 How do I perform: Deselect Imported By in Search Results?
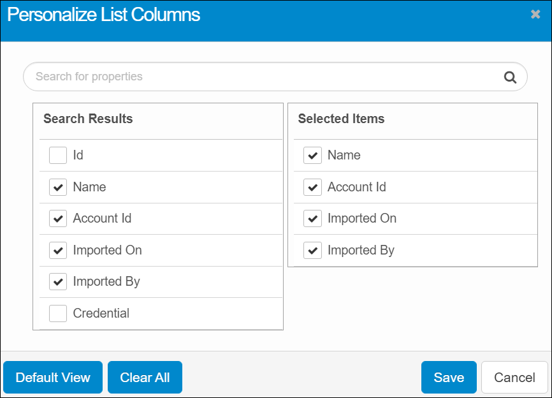[58, 282]
